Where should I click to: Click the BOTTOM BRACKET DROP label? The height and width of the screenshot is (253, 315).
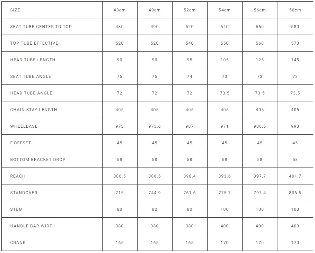point(38,160)
